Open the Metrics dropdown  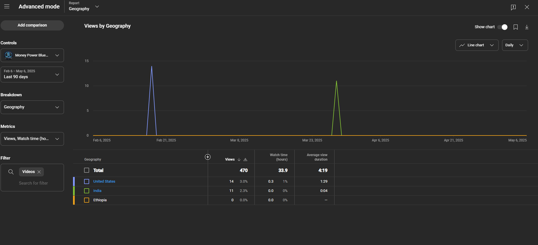click(x=32, y=139)
